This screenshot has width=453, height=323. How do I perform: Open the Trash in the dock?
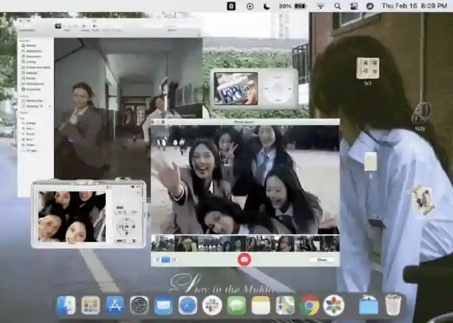393,305
